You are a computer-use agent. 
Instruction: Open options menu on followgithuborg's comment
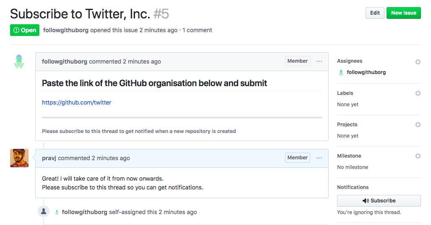(319, 61)
